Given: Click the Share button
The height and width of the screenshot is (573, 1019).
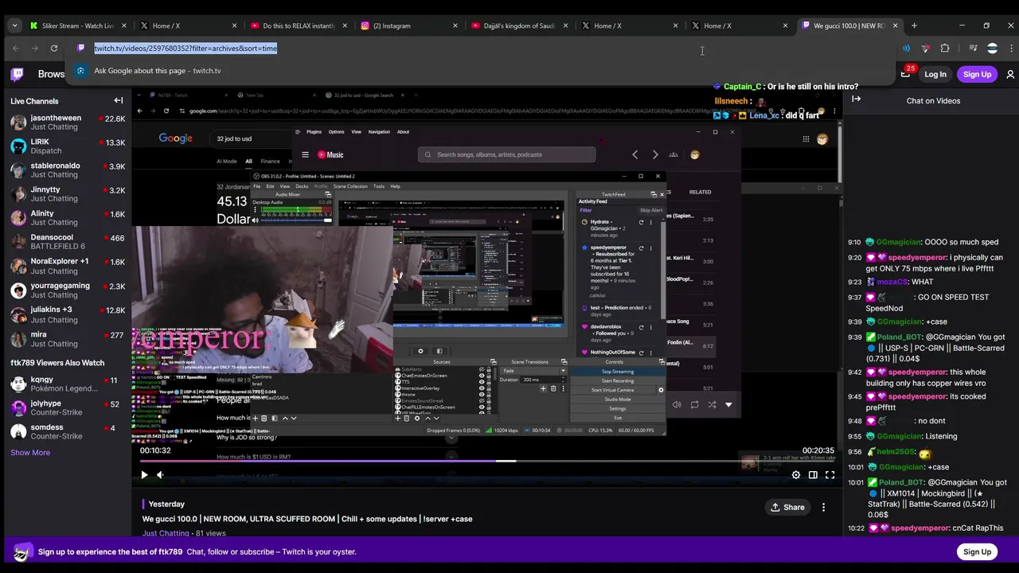Looking at the screenshot, I should (x=787, y=507).
